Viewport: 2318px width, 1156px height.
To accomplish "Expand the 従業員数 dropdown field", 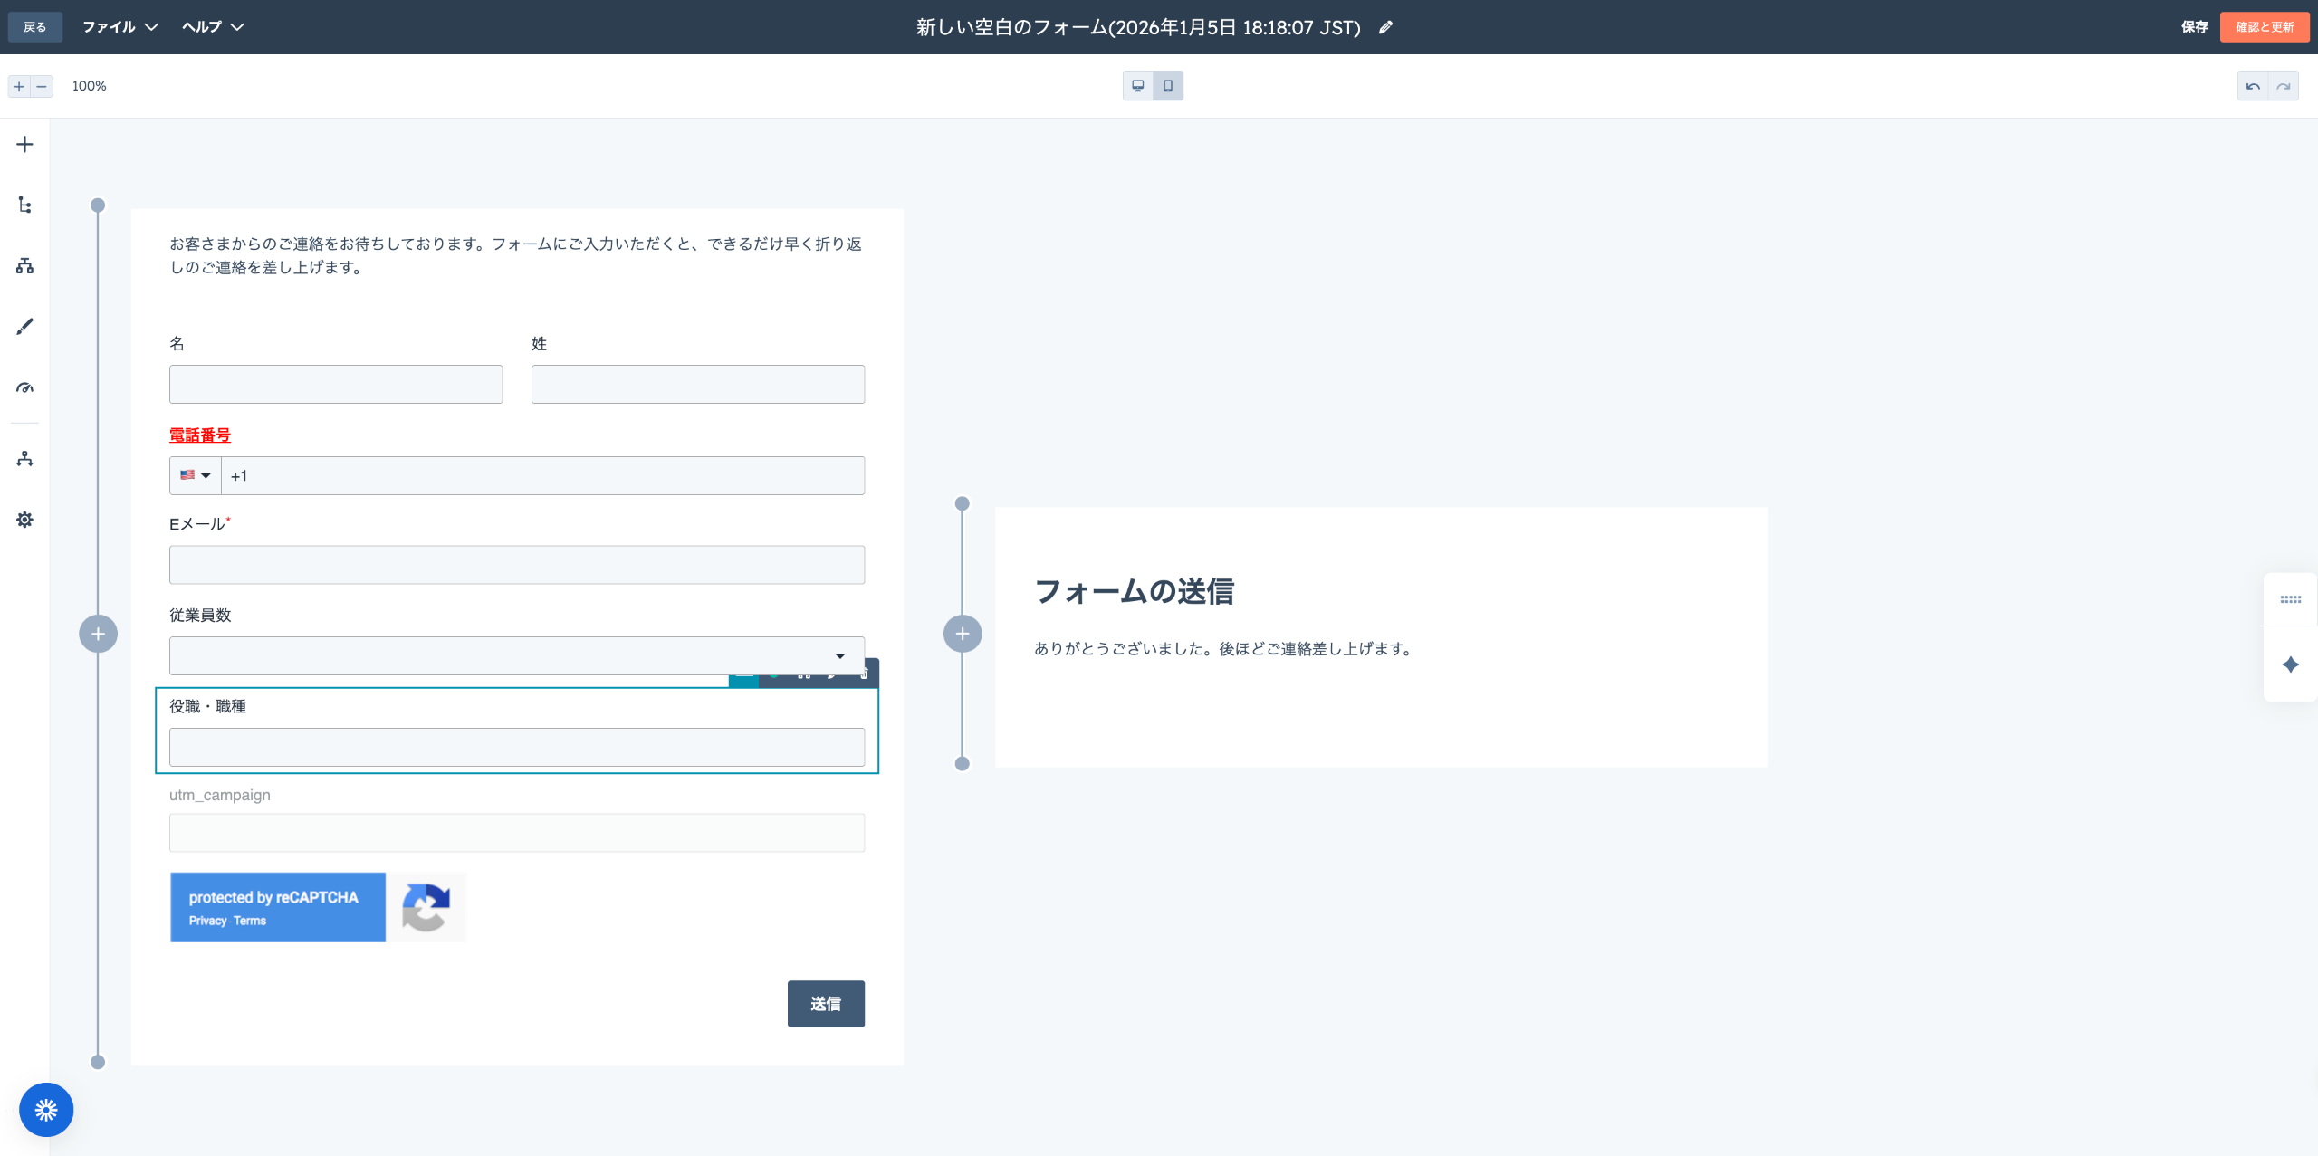I will coord(516,655).
